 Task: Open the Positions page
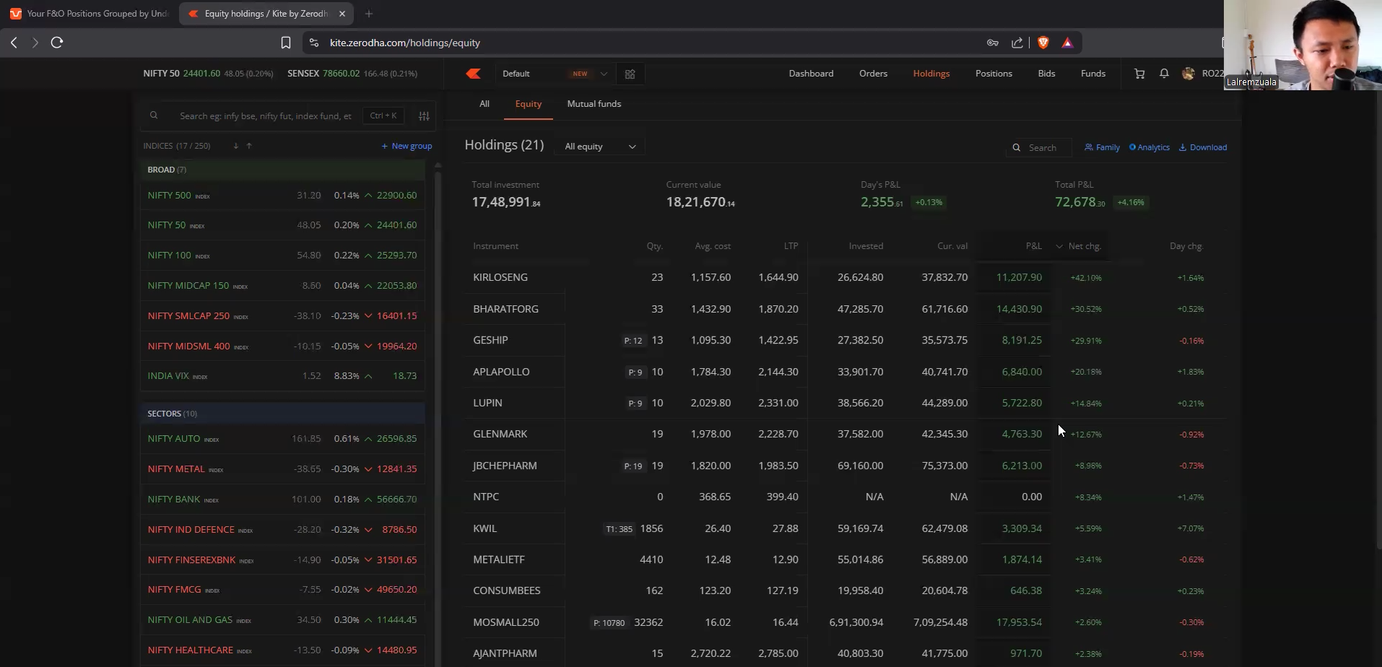tap(994, 74)
